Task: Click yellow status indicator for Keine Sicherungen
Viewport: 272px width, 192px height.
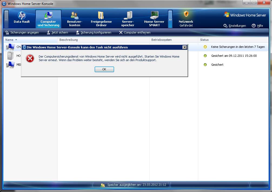Action: [x=205, y=47]
